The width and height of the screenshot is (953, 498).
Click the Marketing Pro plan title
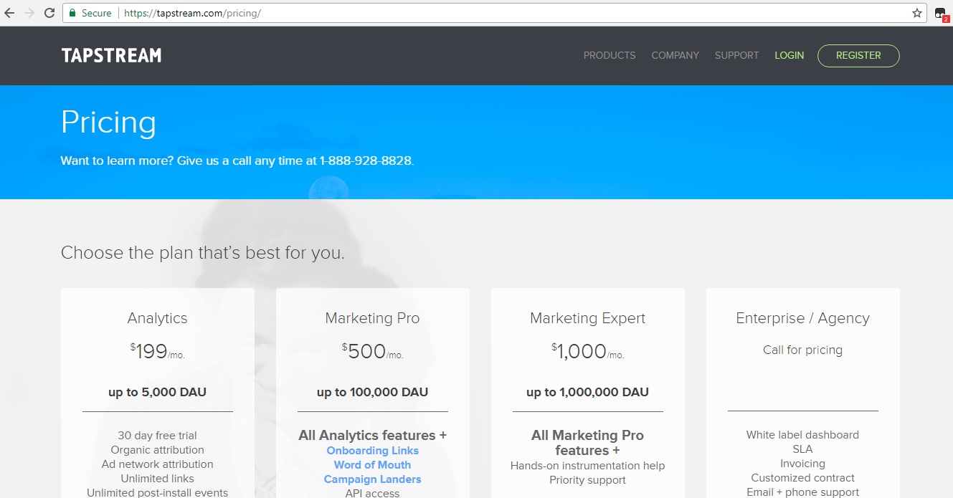pos(372,318)
